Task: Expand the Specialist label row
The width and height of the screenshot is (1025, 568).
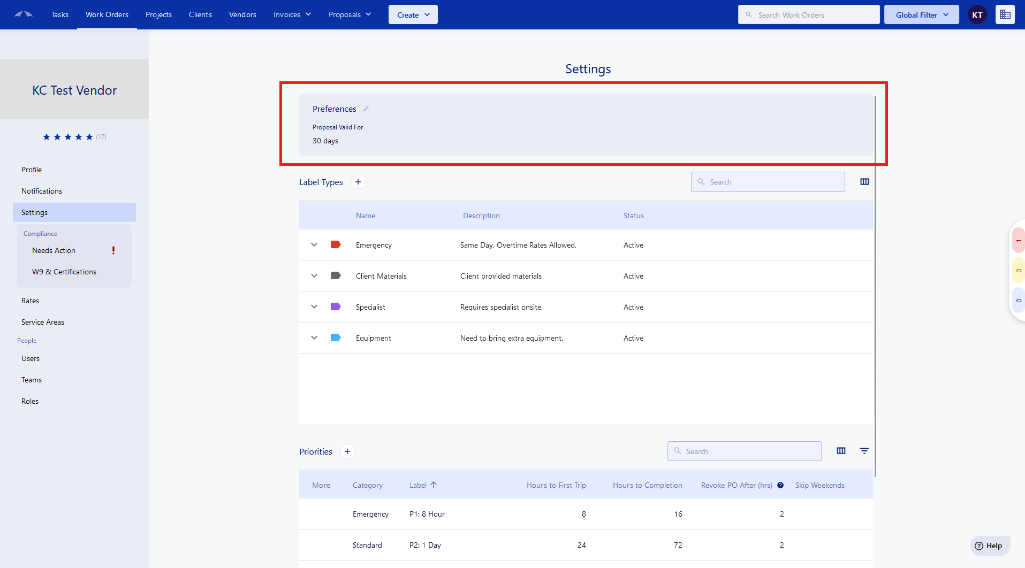Action: 314,306
